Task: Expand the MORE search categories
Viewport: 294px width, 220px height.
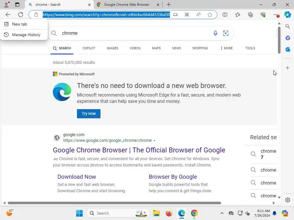Action: point(227,48)
